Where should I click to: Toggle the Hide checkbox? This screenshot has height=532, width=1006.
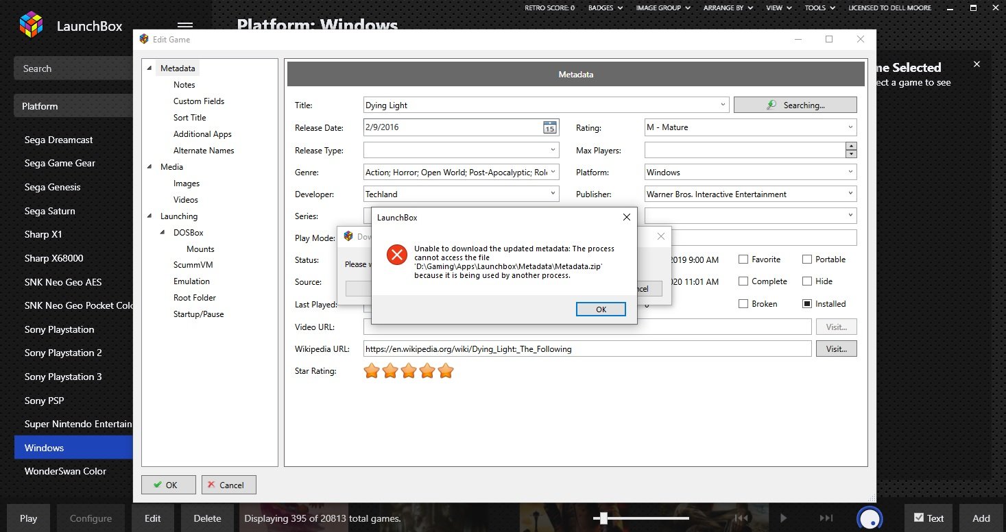point(807,281)
